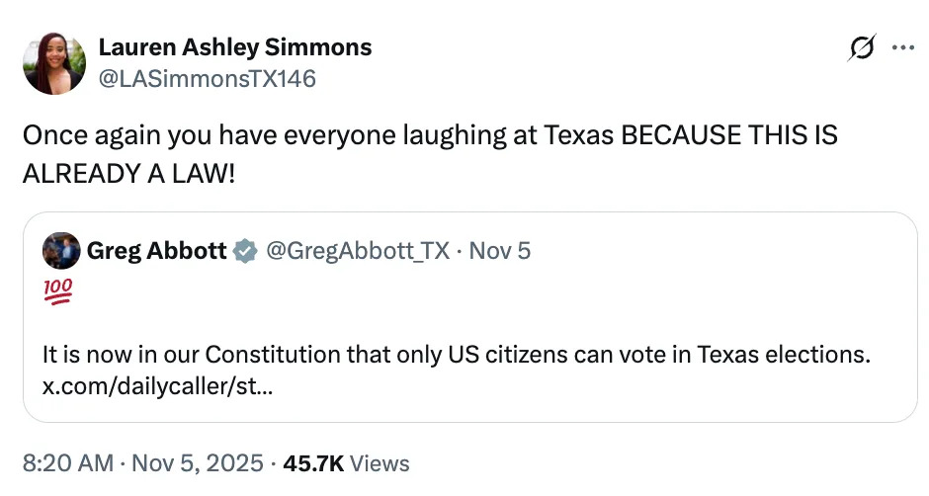Viewport: 929px width, 496px height.
Task: Click the quoted post's Nov 5 date
Action: (x=499, y=251)
